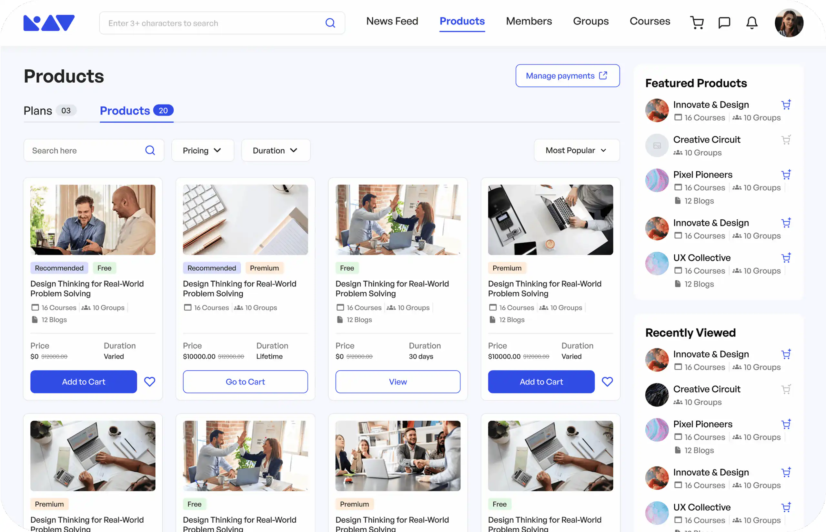Screen dimensions: 826x532
Task: Open the Members page from the navigation
Action: [x=529, y=21]
